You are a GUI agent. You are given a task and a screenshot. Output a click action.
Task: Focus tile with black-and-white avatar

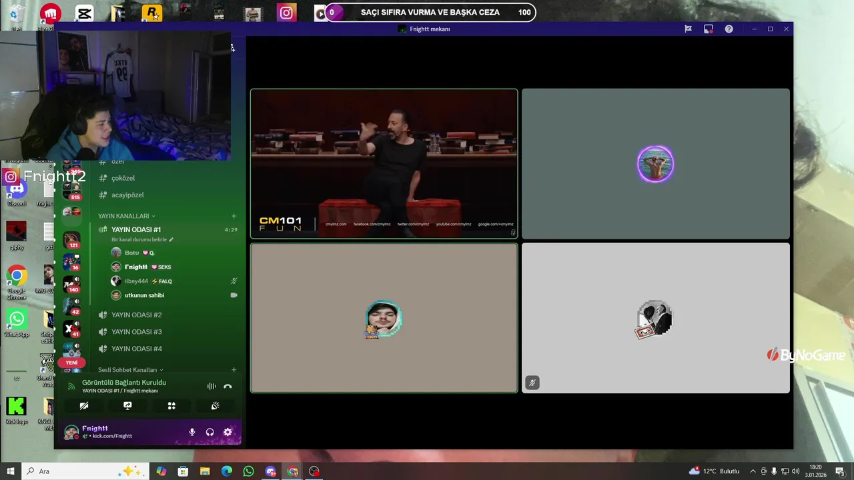click(x=655, y=318)
